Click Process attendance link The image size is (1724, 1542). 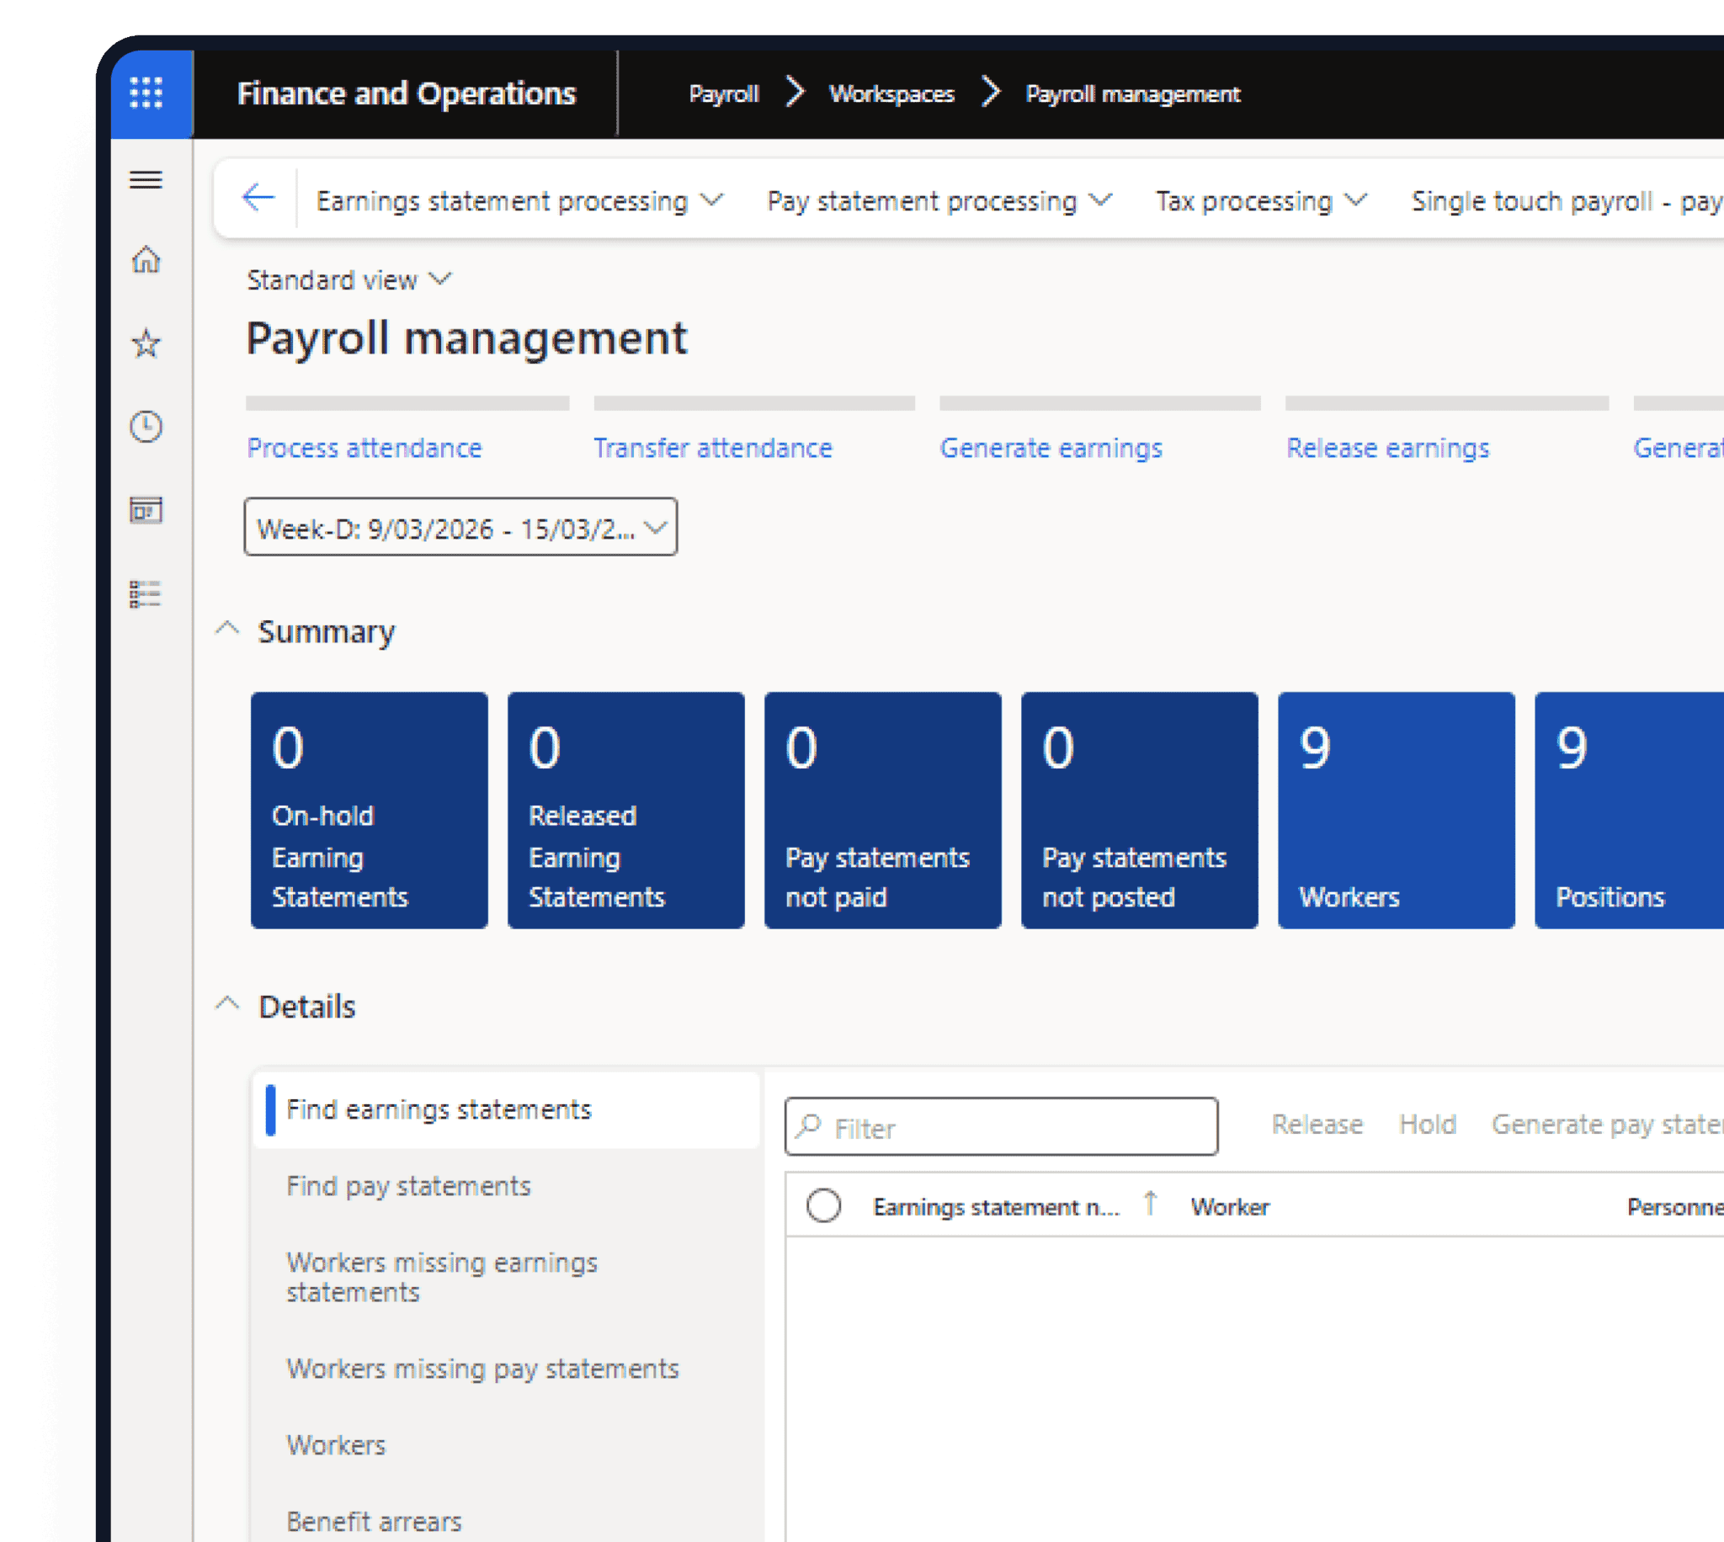[364, 447]
